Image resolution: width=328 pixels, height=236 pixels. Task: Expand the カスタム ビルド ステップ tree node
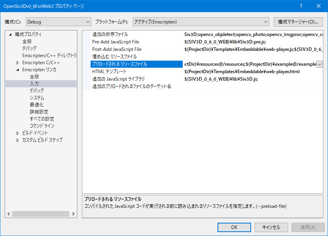(x=18, y=140)
